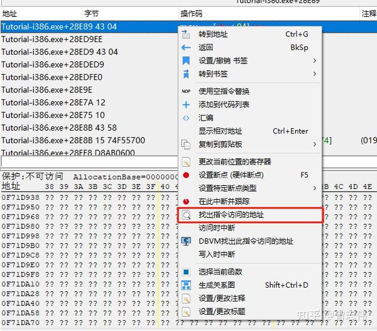Viewport: 377px width, 331px height.
Task: Expand 设置特定断点类型 submenu arrow
Action: (x=315, y=188)
